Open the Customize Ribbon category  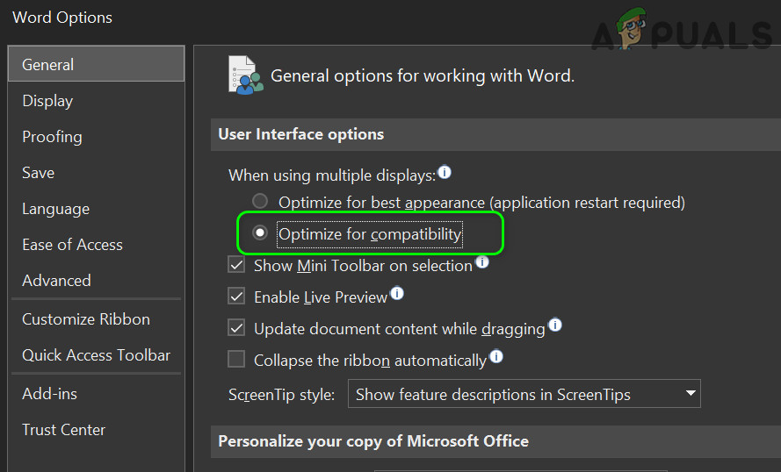pos(85,319)
